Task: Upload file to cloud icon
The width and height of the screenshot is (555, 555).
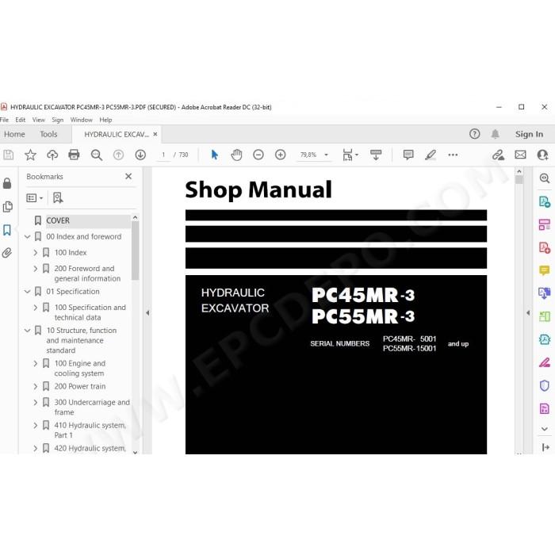Action: click(52, 155)
